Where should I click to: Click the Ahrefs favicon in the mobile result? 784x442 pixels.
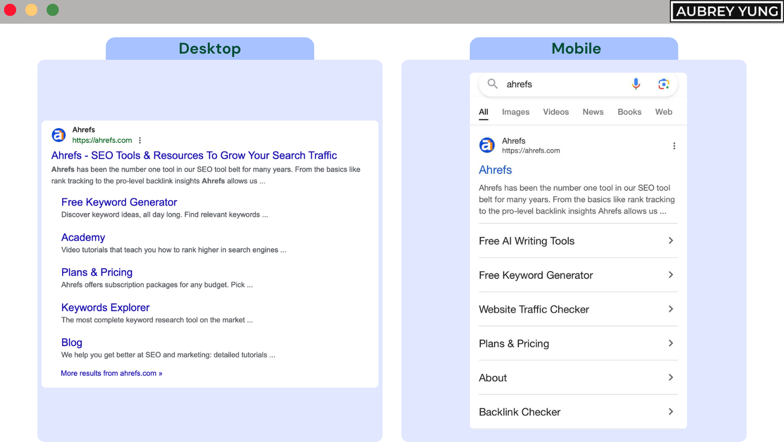[487, 145]
